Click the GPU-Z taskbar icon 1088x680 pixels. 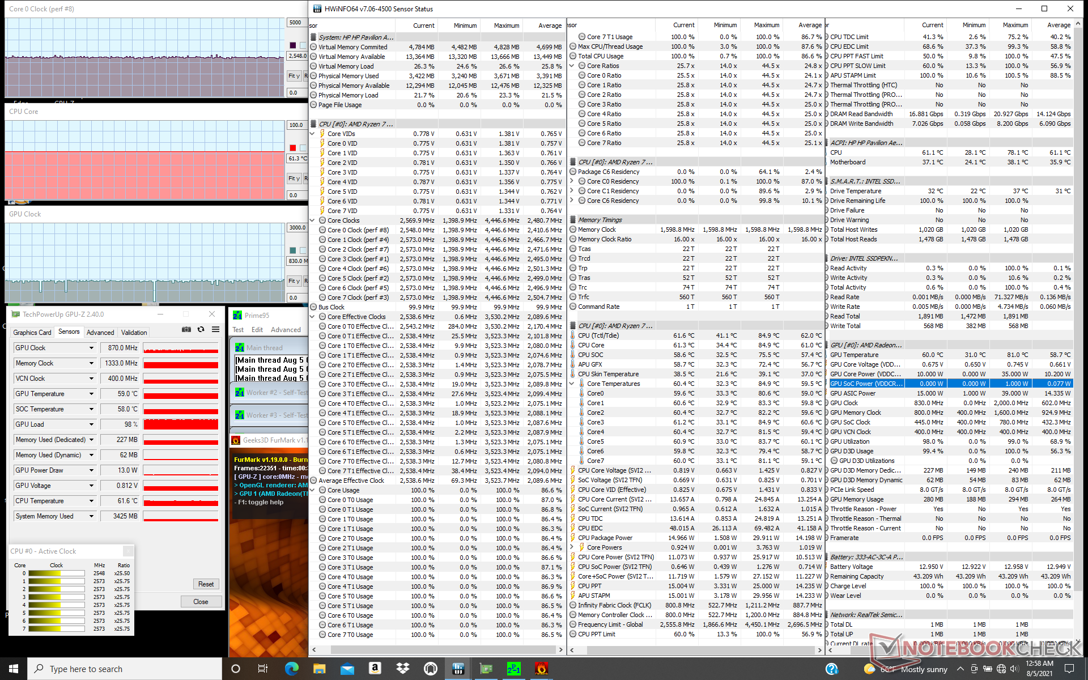pos(486,669)
